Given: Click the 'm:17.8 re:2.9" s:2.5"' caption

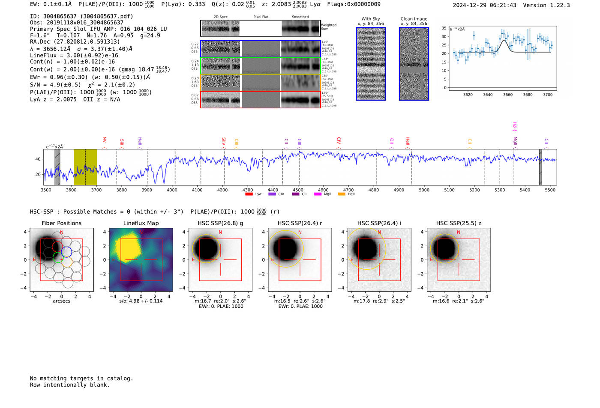Looking at the screenshot, I should pos(379,301).
